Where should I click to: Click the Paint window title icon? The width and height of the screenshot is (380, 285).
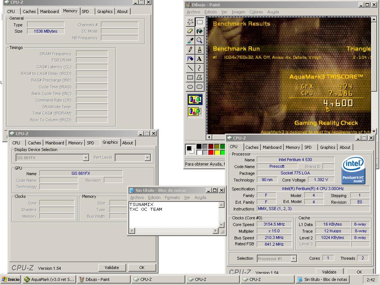click(188, 4)
